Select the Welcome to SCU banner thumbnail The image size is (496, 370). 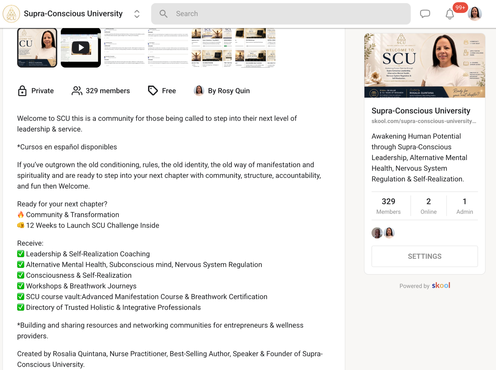pyautogui.click(x=37, y=48)
